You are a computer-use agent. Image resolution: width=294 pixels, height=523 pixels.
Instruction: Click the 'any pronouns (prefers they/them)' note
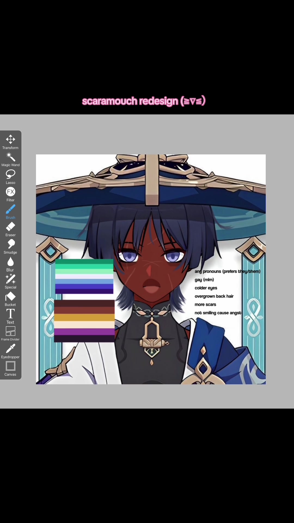point(227,271)
